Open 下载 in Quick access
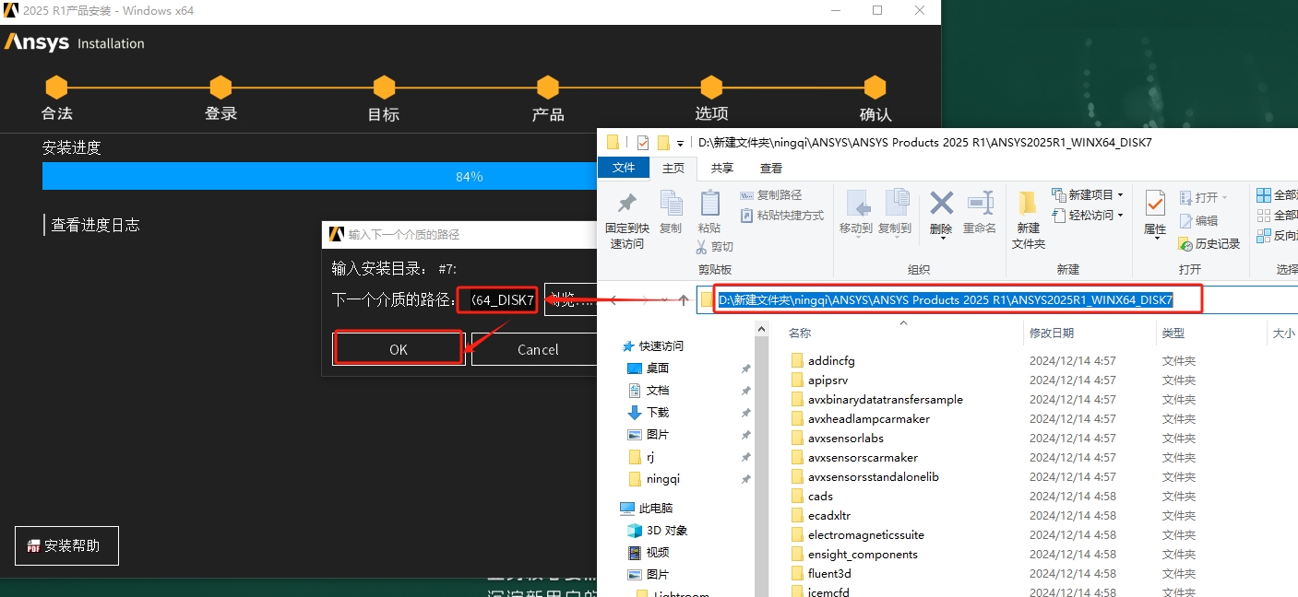1298x597 pixels. 649,413
